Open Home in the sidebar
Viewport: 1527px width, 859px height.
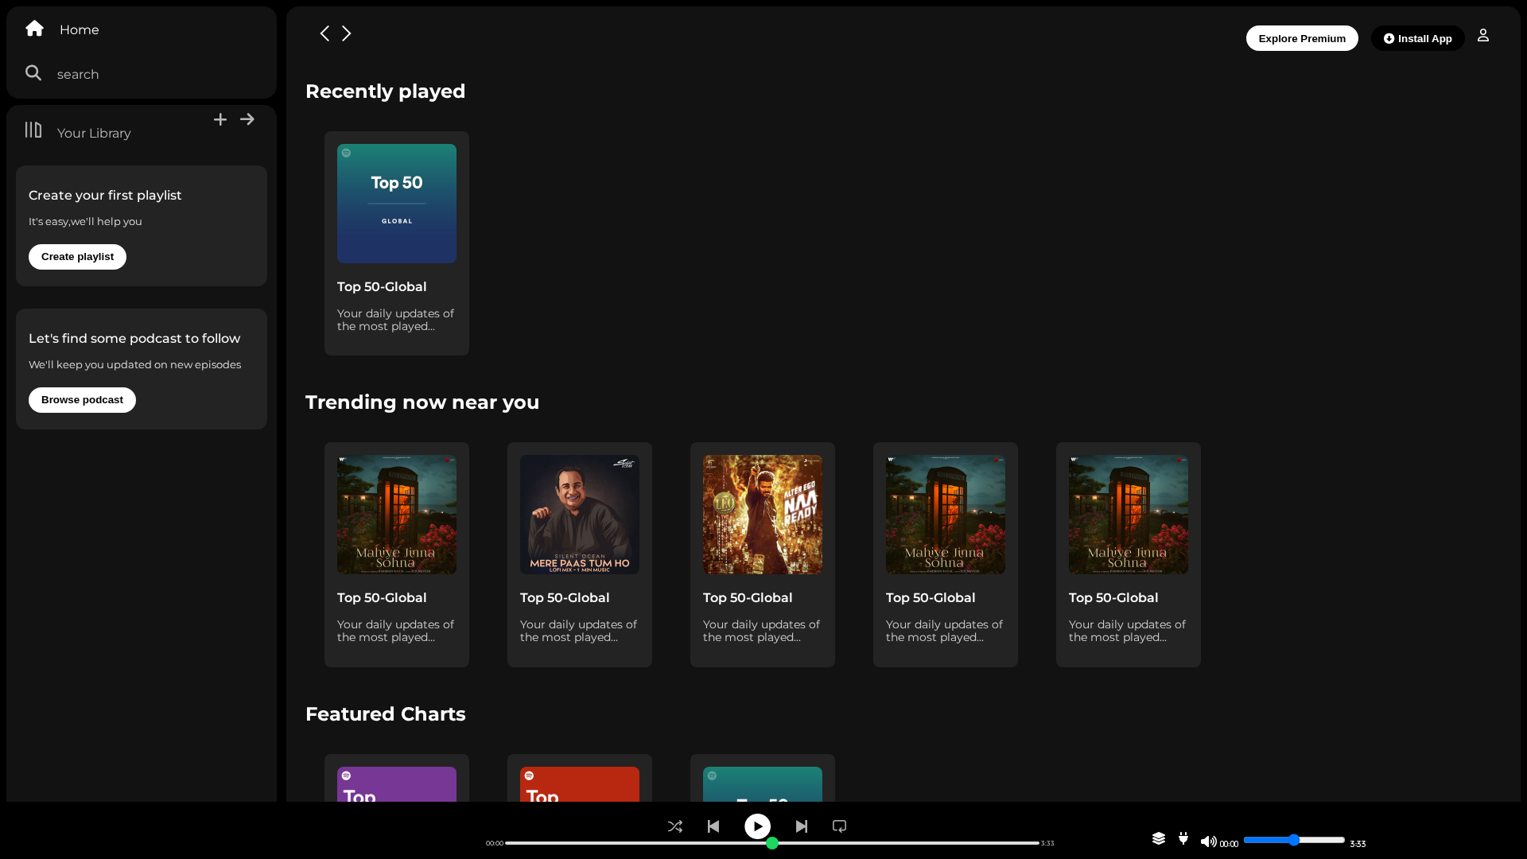[x=80, y=29]
